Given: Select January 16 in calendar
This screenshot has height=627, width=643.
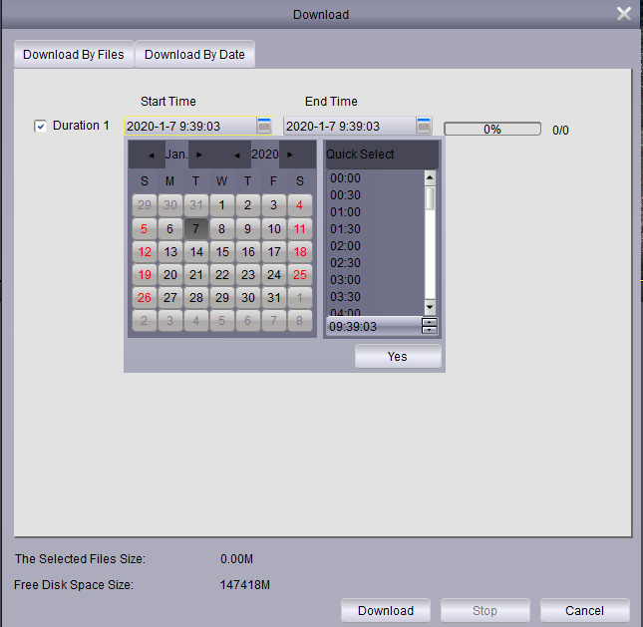Looking at the screenshot, I should [247, 251].
